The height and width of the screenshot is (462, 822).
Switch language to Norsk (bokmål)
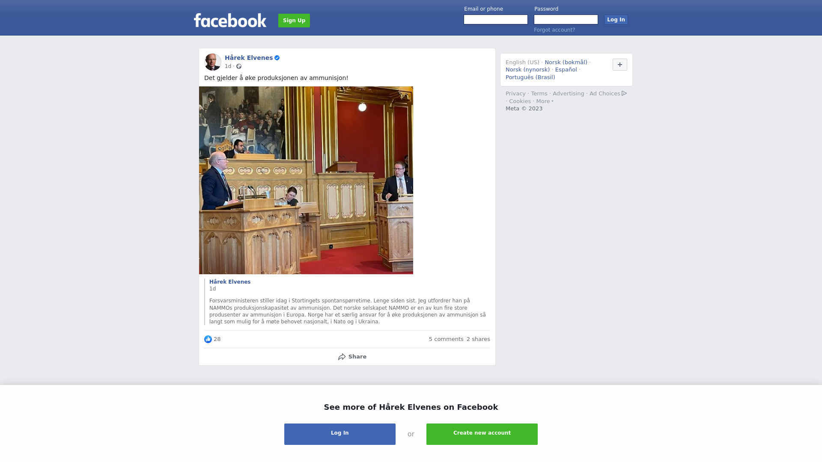click(x=566, y=62)
